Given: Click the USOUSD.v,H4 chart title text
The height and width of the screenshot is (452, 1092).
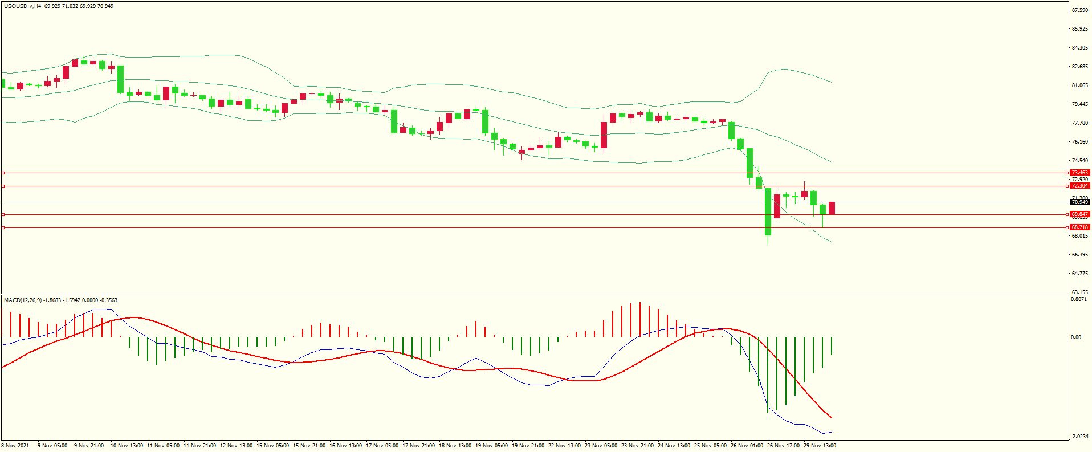Looking at the screenshot, I should [x=22, y=6].
